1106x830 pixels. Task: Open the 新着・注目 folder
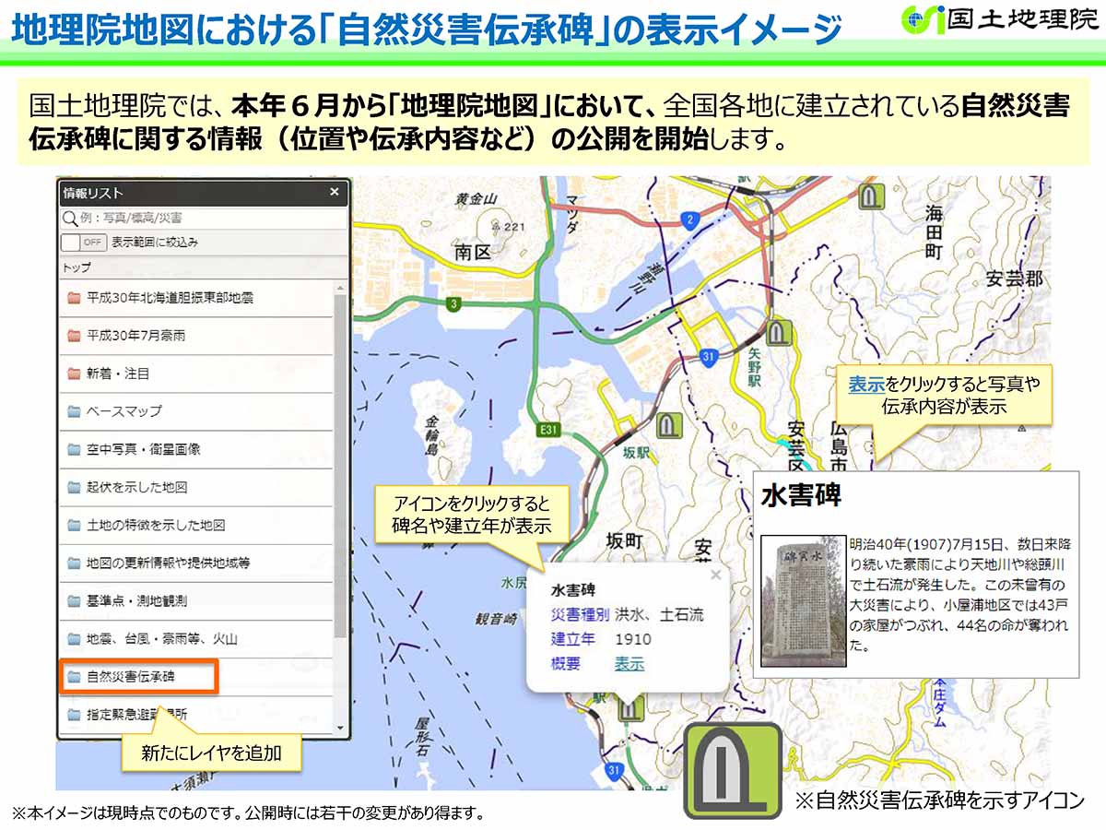coord(196,373)
